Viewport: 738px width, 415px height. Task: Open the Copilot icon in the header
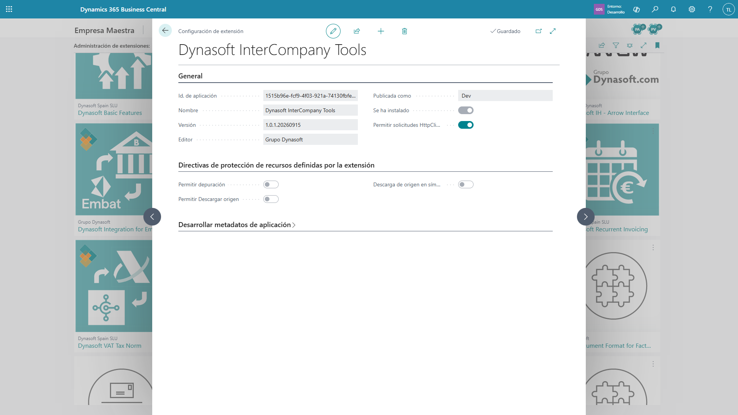point(637,9)
